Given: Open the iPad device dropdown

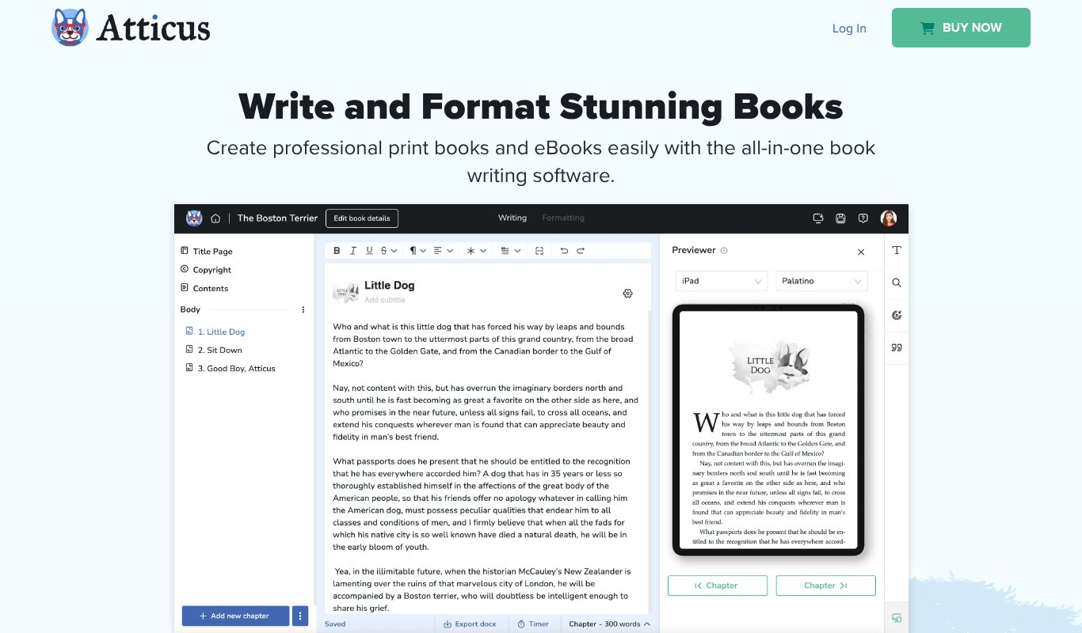Looking at the screenshot, I should coord(722,281).
